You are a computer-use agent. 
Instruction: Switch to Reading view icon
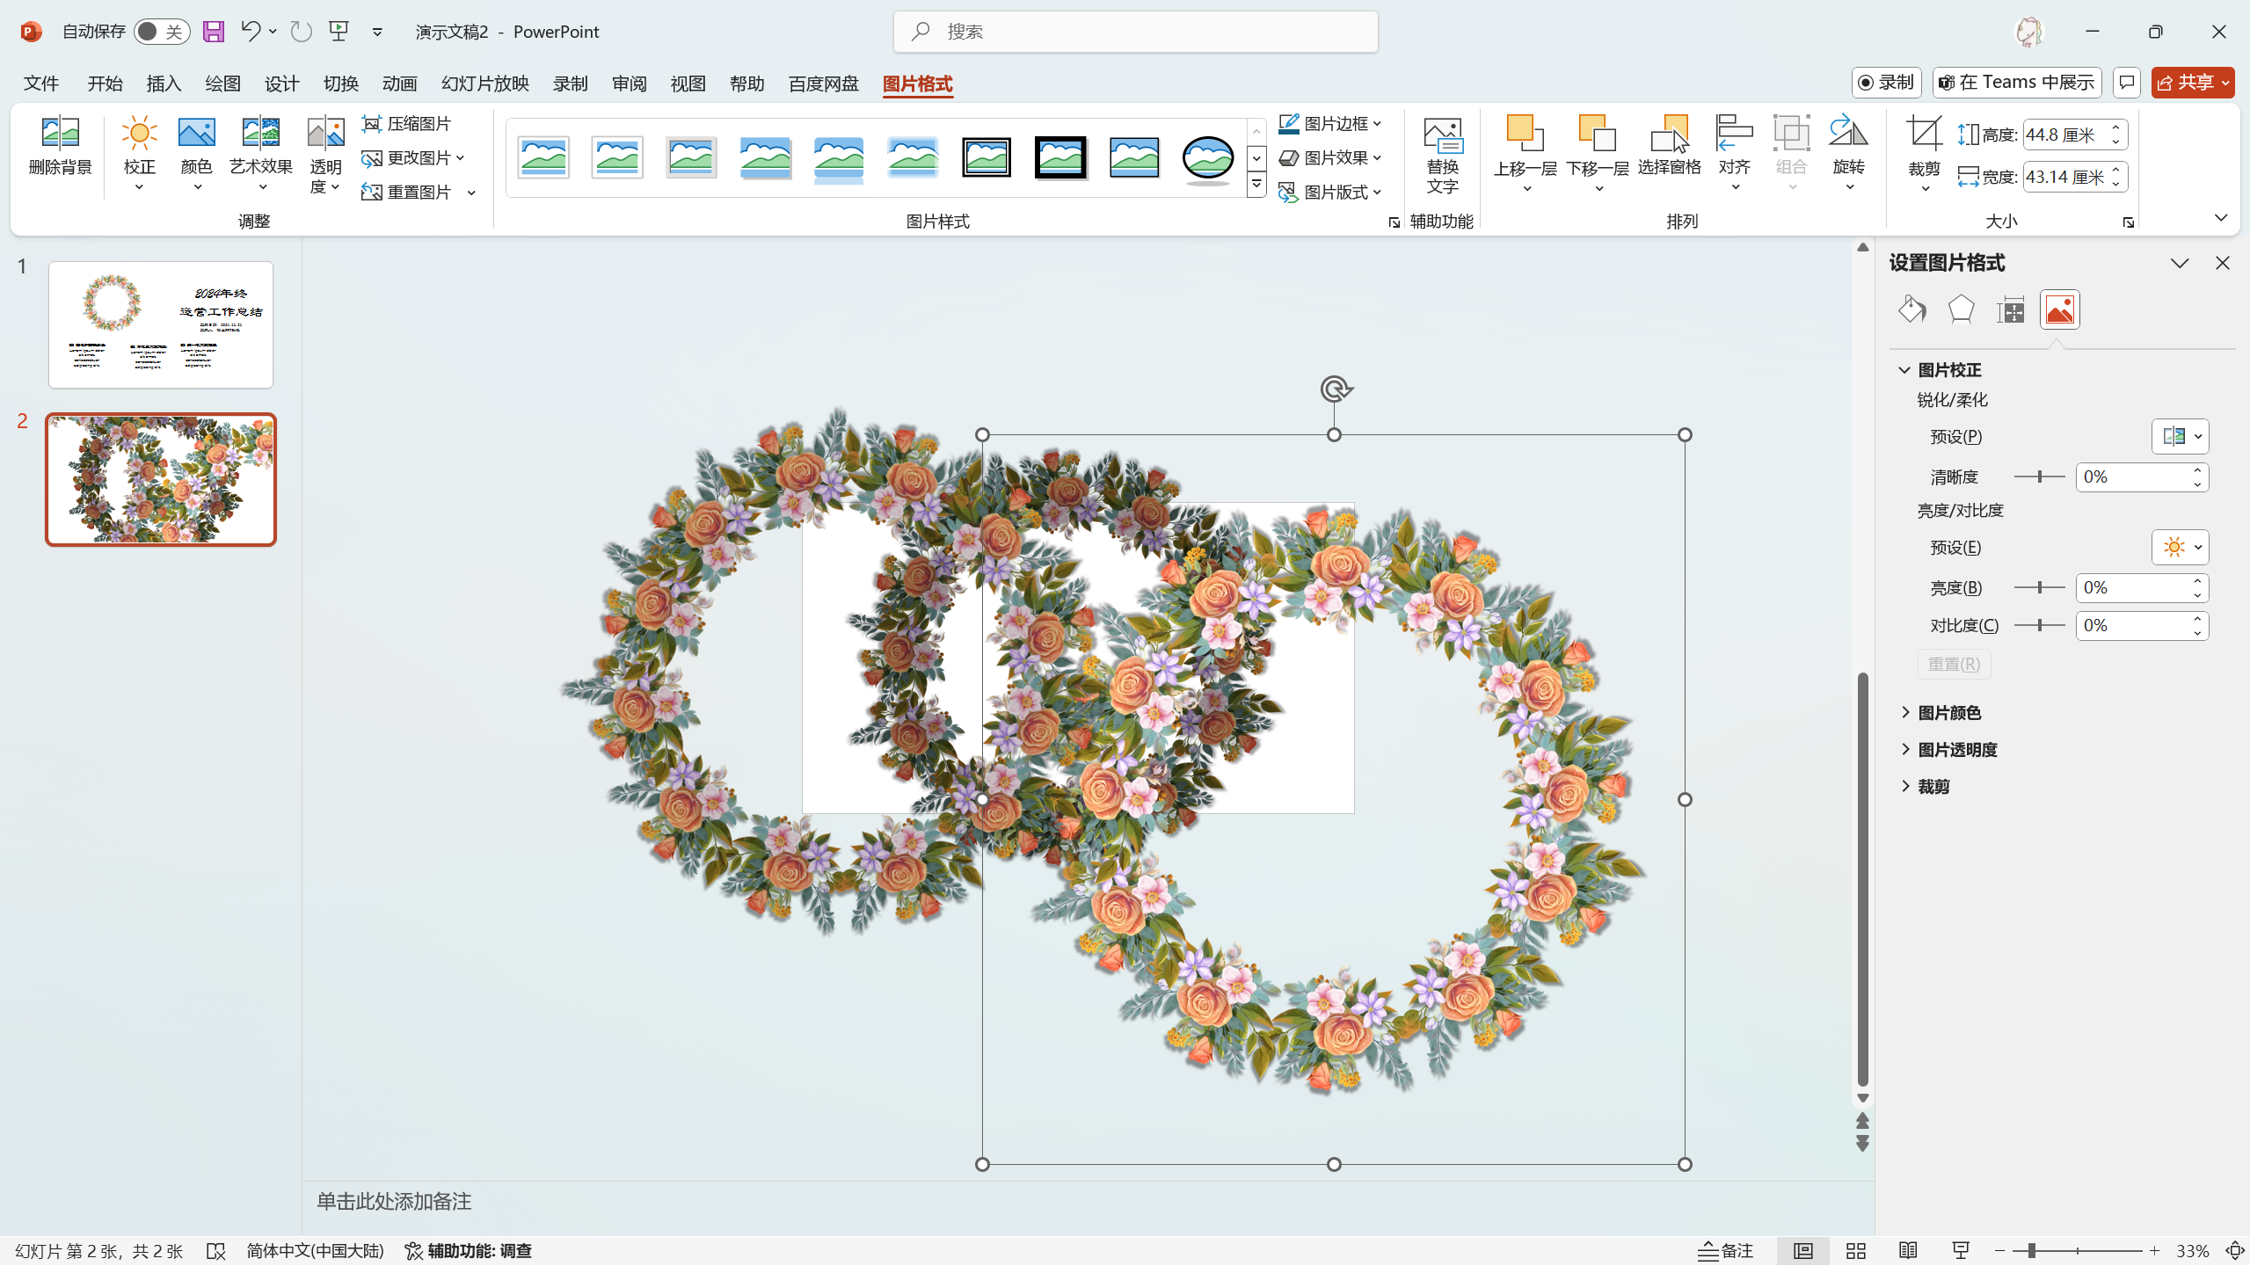click(x=1908, y=1250)
